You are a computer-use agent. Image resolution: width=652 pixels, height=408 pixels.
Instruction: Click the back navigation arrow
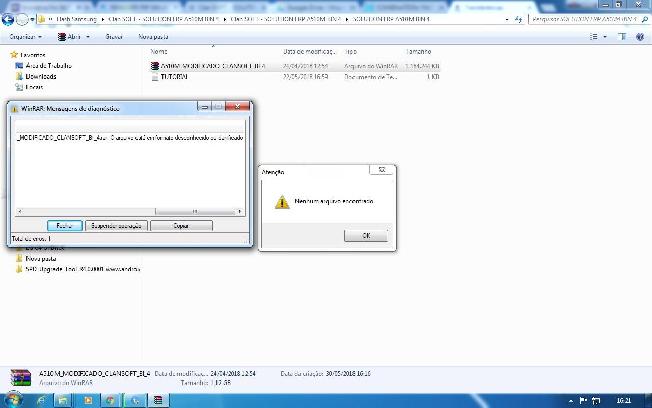(8, 19)
